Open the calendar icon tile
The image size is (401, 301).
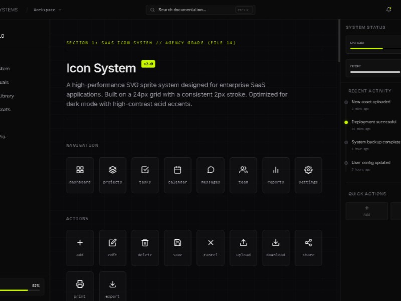177,175
